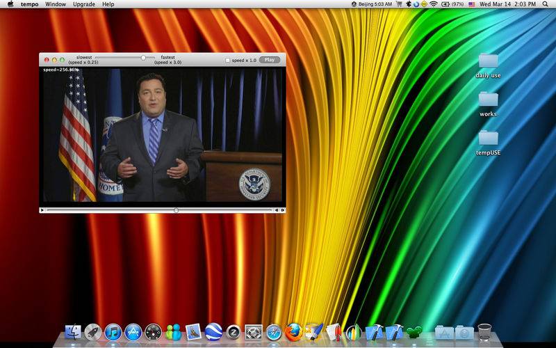
Task: Open the green mouse-ears app in dock
Action: pyautogui.click(x=414, y=333)
